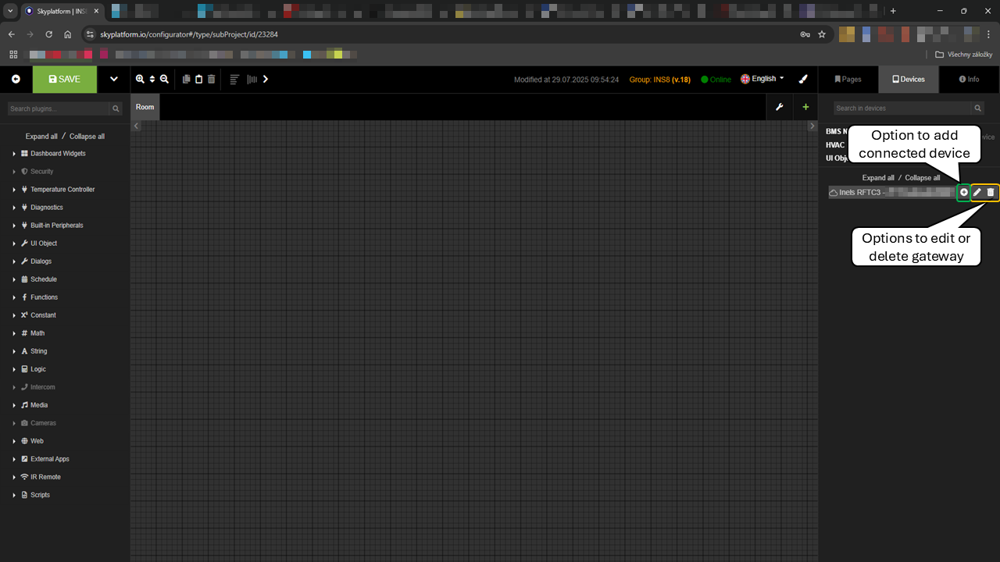The image size is (1000, 562).
Task: Open the English language dropdown
Action: pos(762,79)
